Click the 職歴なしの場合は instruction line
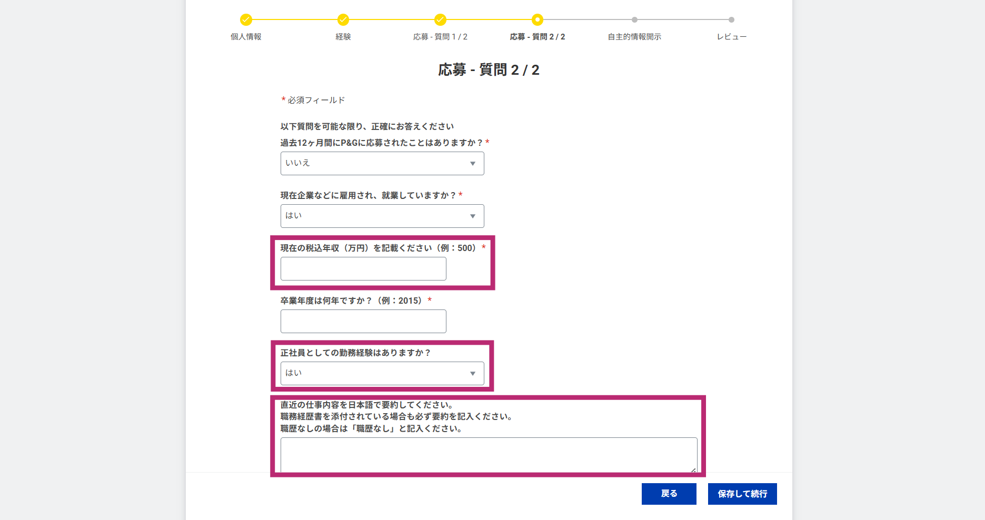 [x=372, y=428]
